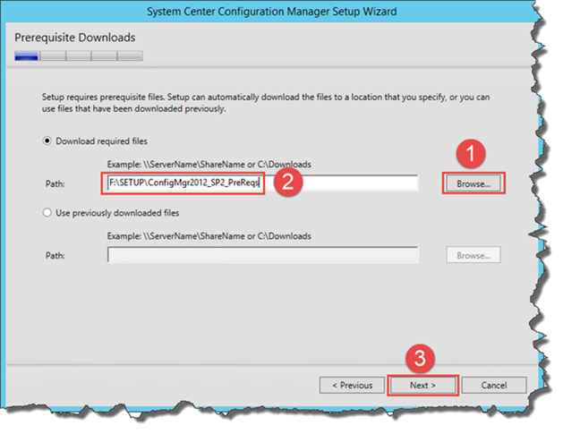
Task: Click the download Path field containing F:\SETUP
Action: pyautogui.click(x=263, y=183)
